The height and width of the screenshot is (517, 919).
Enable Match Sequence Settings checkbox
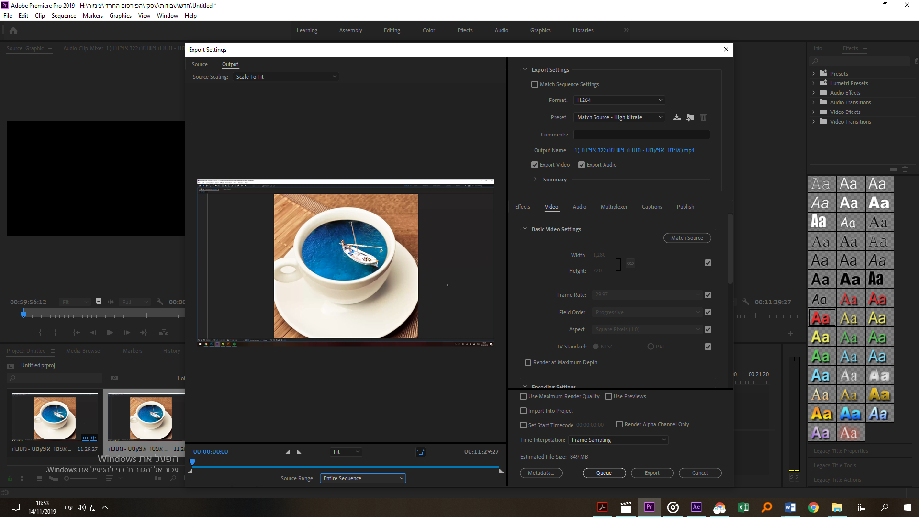point(535,84)
